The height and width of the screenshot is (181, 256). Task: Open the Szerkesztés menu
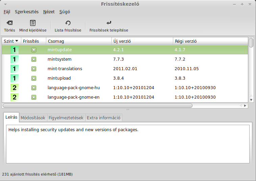(27, 12)
